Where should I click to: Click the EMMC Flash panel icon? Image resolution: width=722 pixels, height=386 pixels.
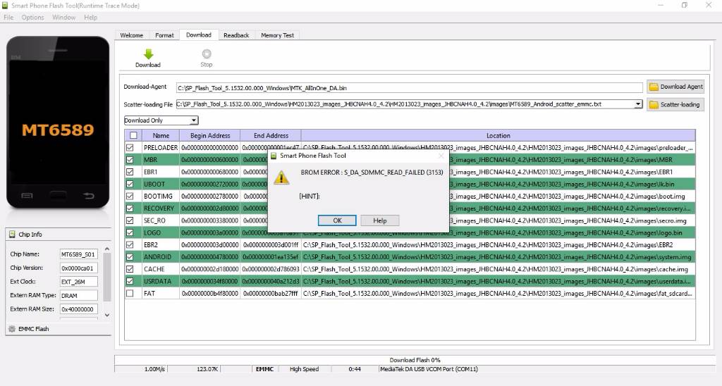pos(11,329)
